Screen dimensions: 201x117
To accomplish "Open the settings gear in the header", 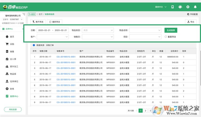I will (188, 7).
